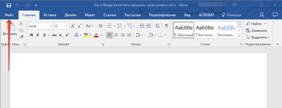
Task: Open the Файл tab
Action: 9,15
